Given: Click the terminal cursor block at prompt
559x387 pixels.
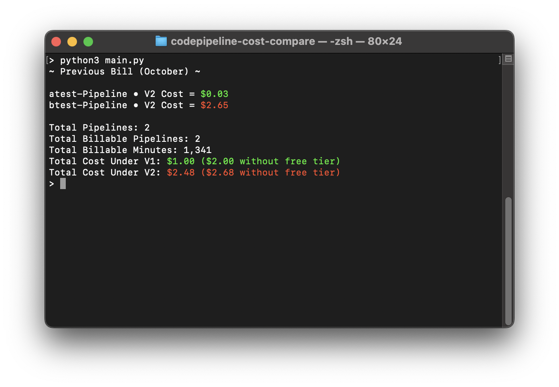Looking at the screenshot, I should pos(63,183).
